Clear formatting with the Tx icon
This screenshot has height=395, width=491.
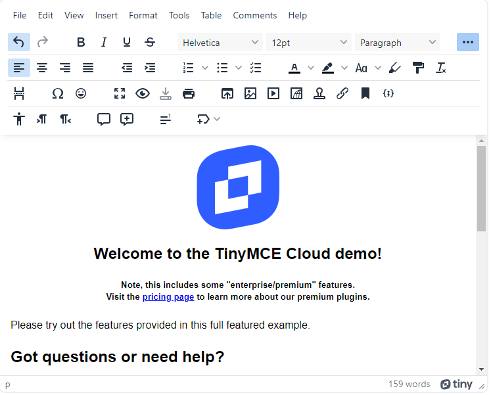(441, 68)
